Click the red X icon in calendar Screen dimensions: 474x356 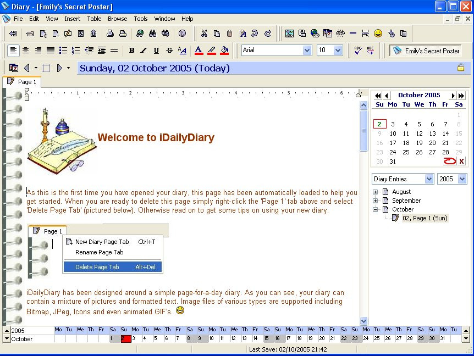click(461, 161)
